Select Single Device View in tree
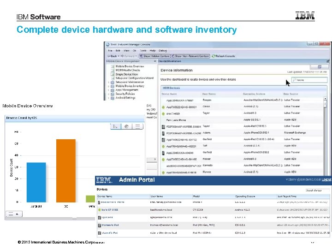The height and width of the screenshot is (249, 332). pos(127,74)
